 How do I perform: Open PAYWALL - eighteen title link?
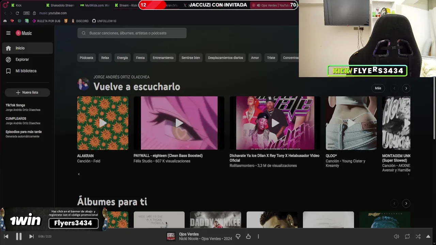[x=168, y=156]
